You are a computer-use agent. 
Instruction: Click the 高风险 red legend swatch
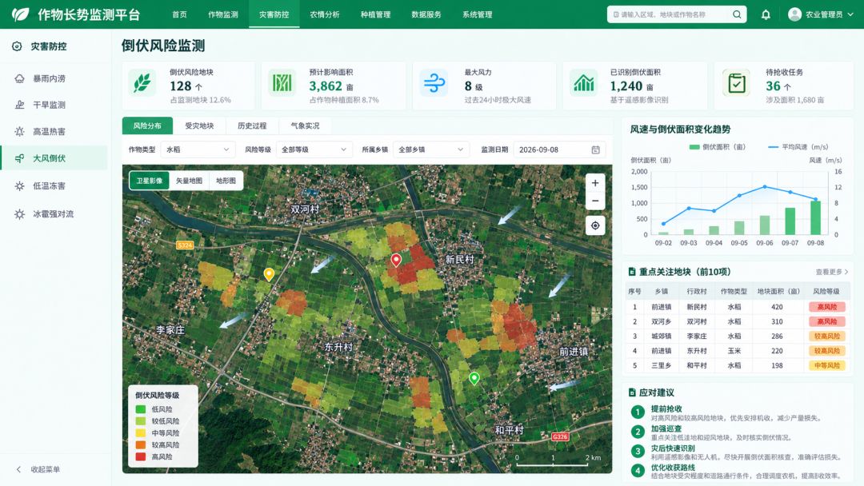click(141, 457)
